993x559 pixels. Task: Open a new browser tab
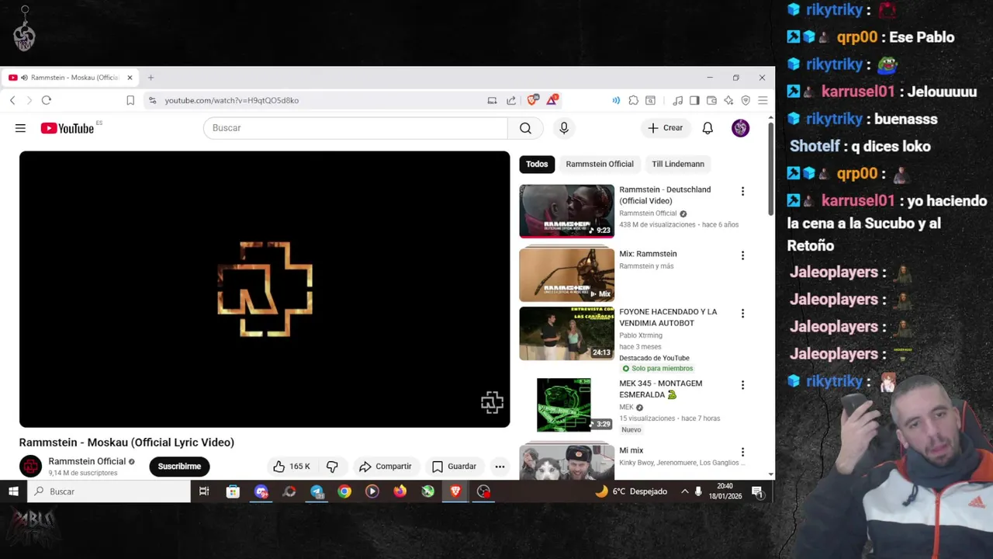151,78
